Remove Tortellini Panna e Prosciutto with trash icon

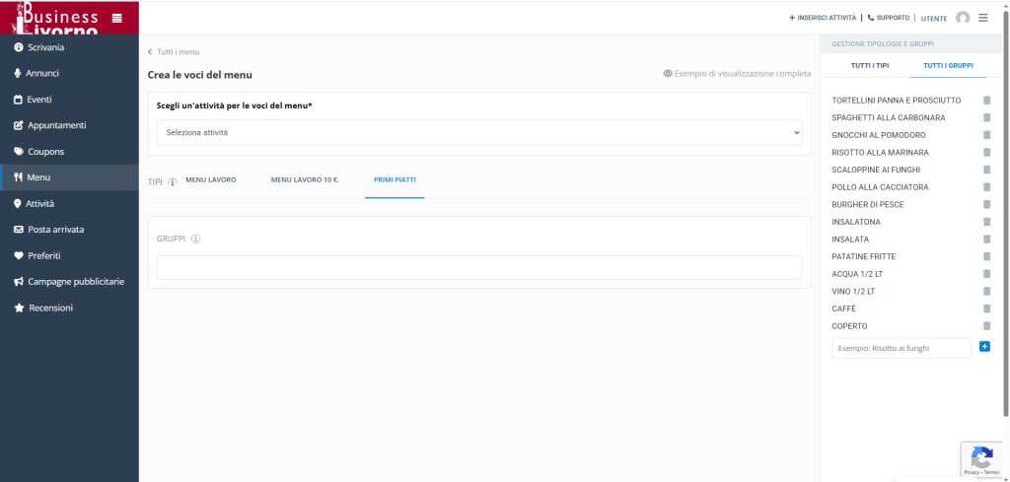pos(986,101)
